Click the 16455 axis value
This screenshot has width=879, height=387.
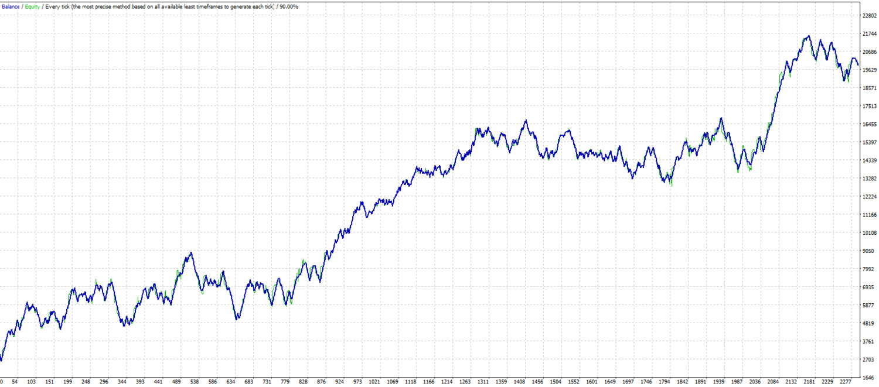[x=869, y=125]
